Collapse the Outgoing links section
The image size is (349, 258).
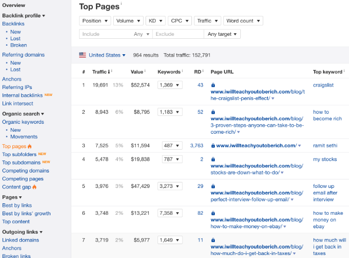point(22,232)
